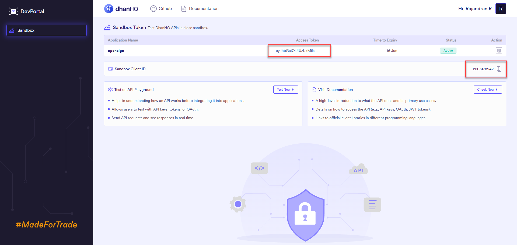Click the Application Name column header

pyautogui.click(x=123, y=40)
